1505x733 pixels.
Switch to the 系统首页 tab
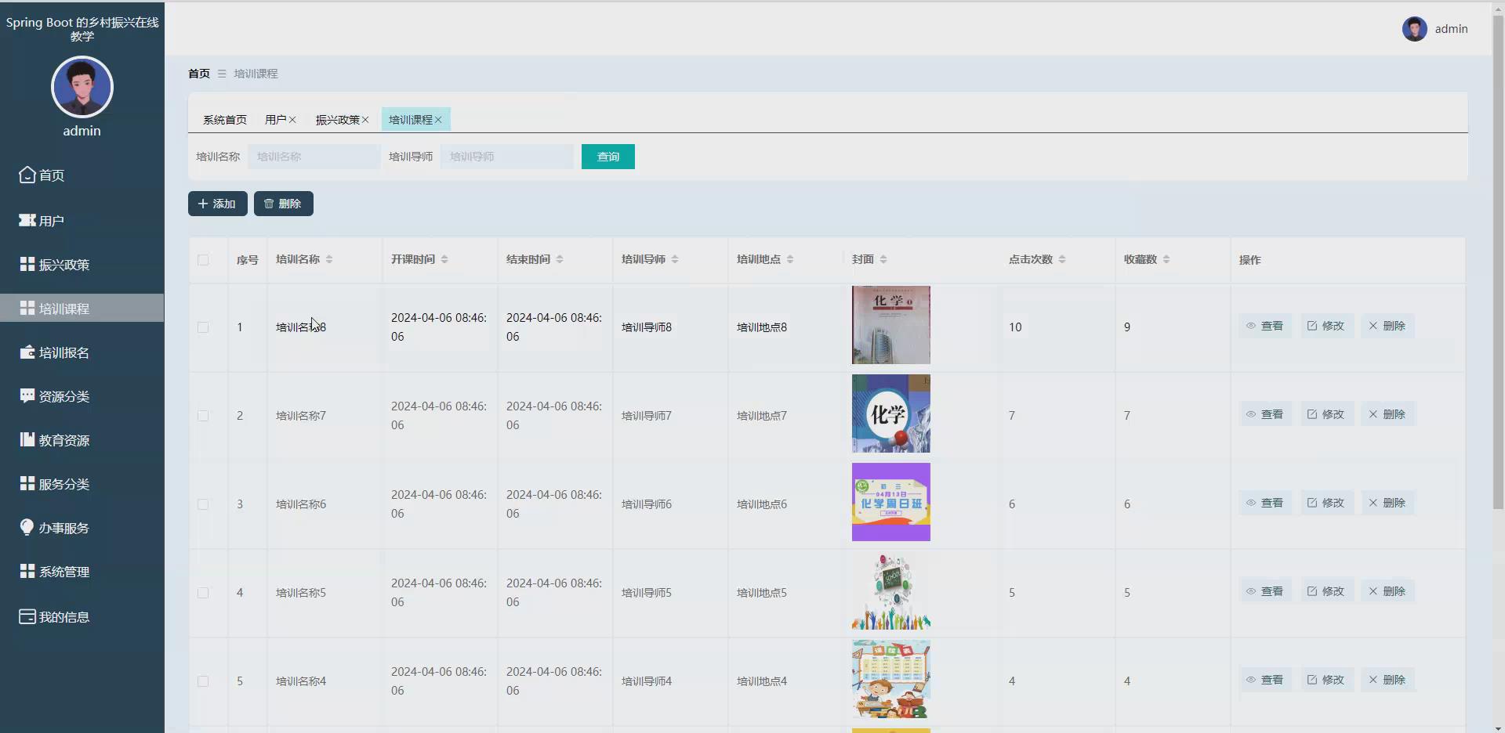point(224,120)
